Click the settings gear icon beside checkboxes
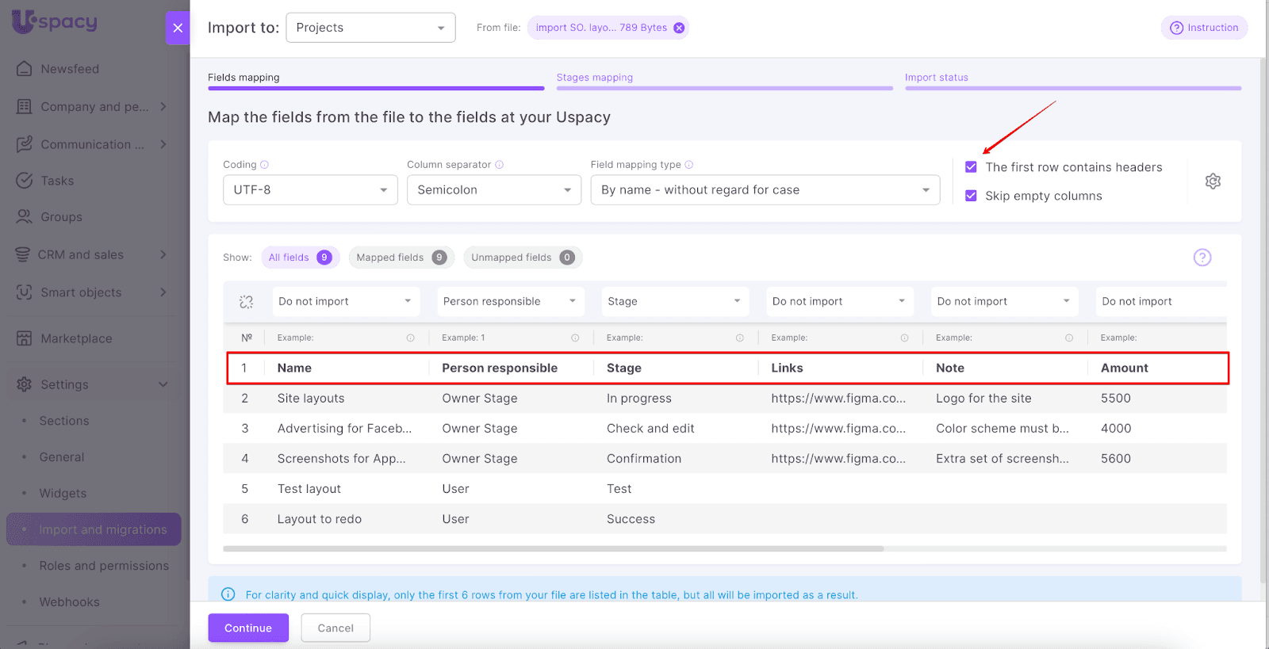 [x=1213, y=181]
